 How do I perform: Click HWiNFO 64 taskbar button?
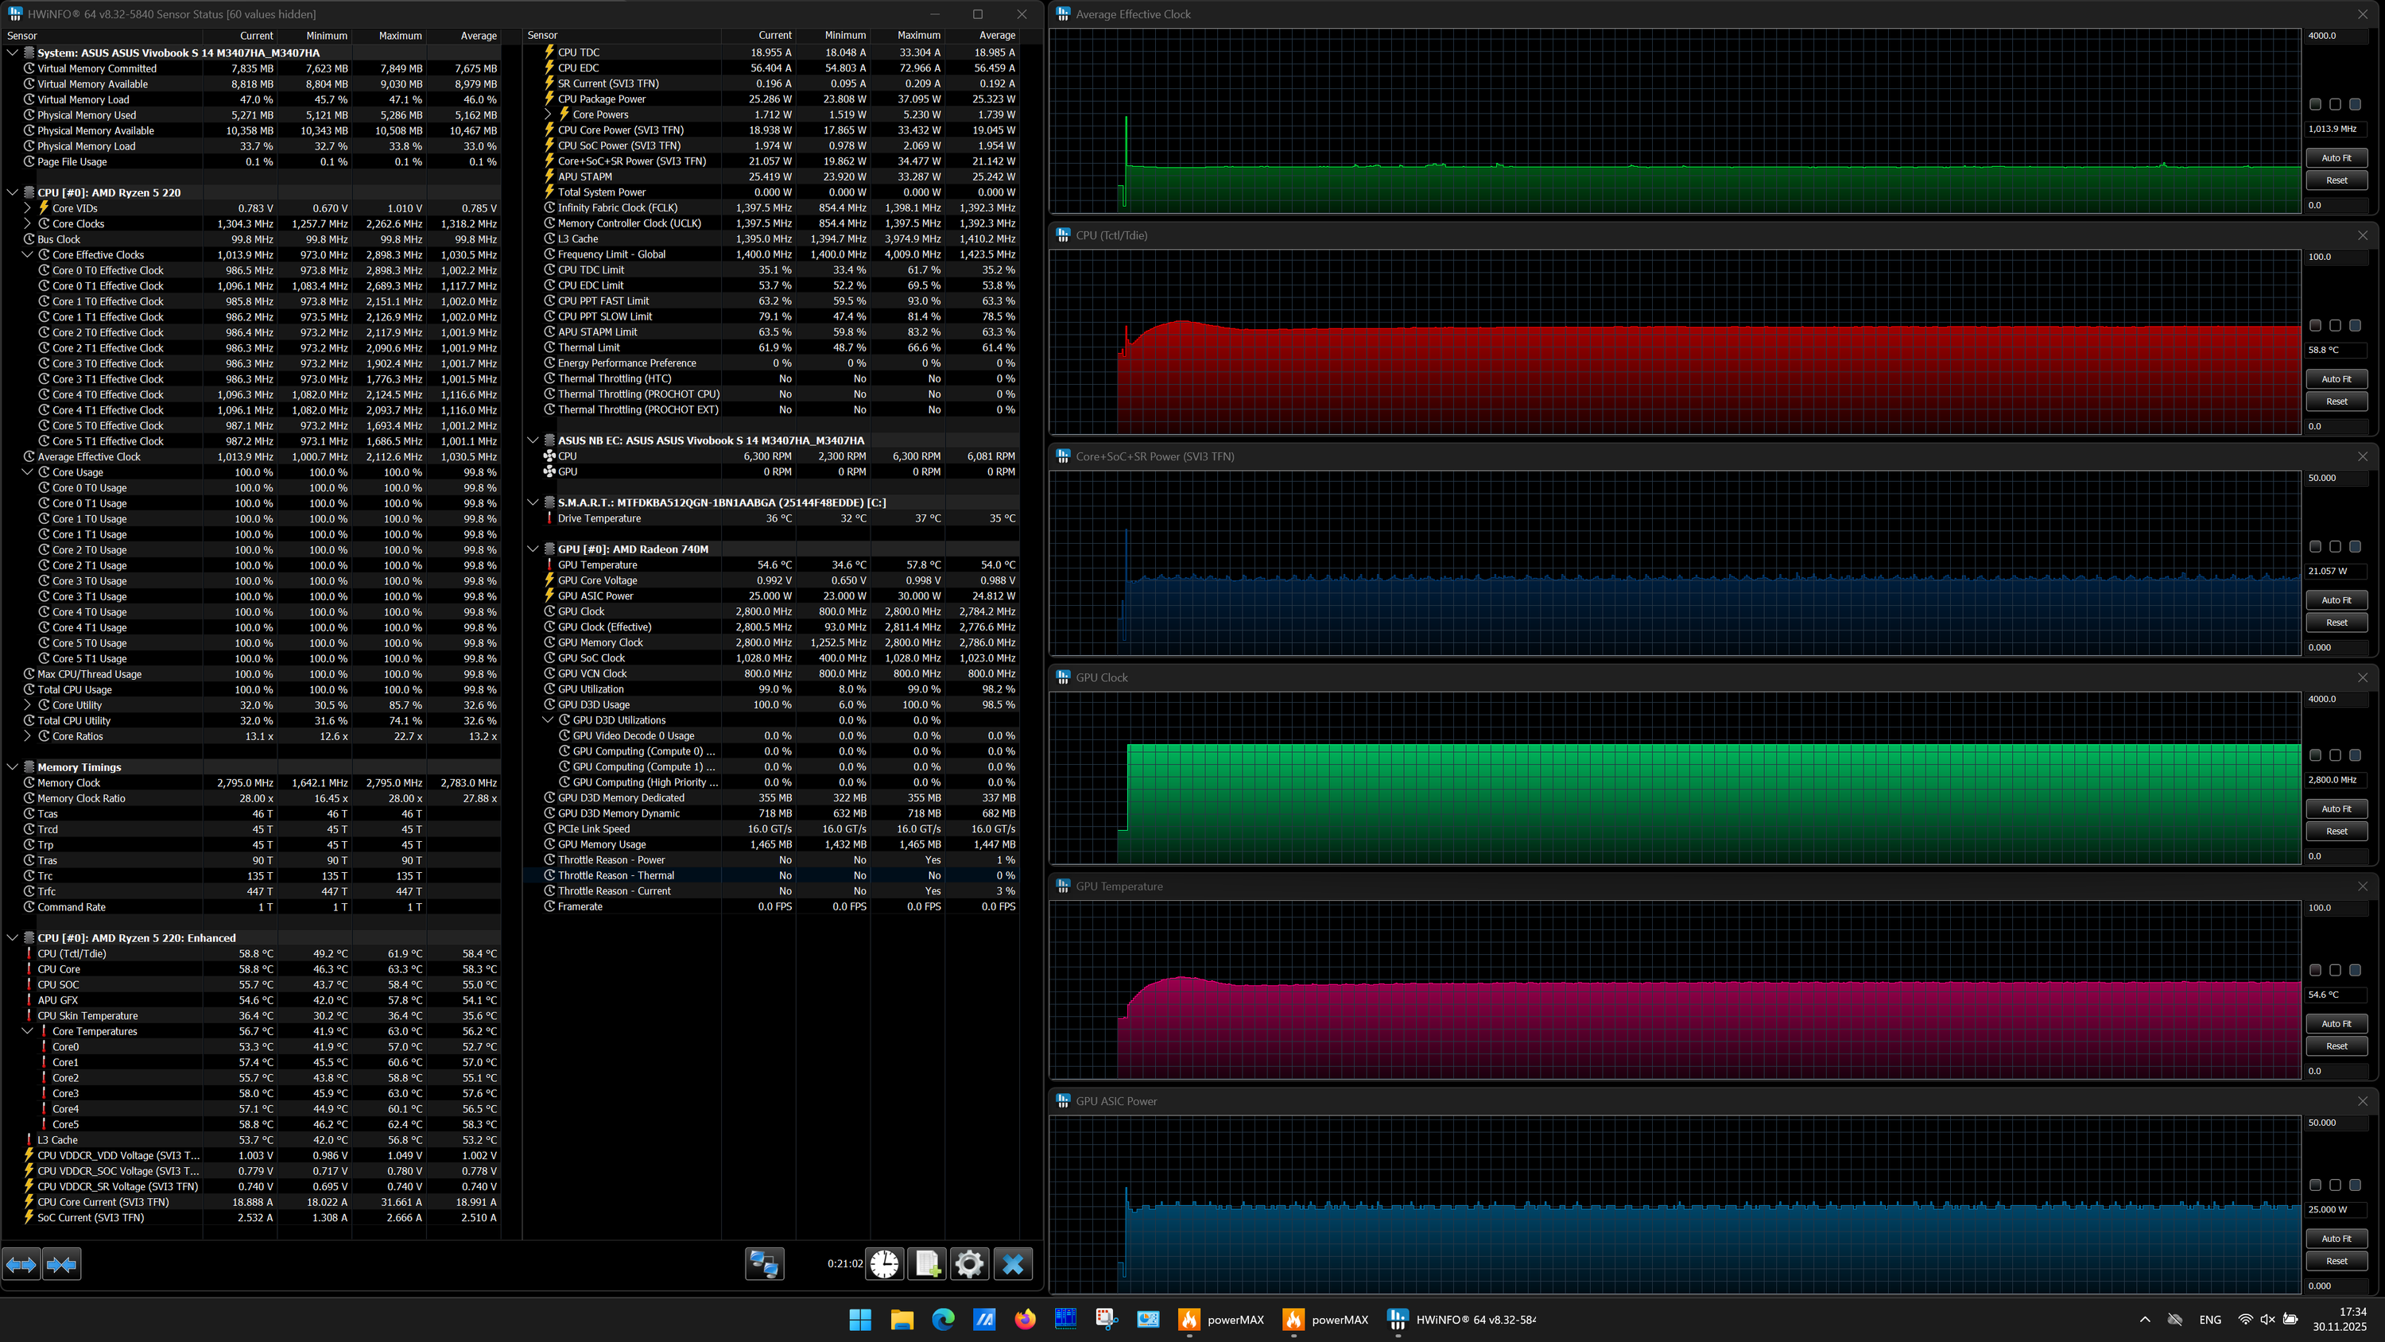pos(1463,1320)
